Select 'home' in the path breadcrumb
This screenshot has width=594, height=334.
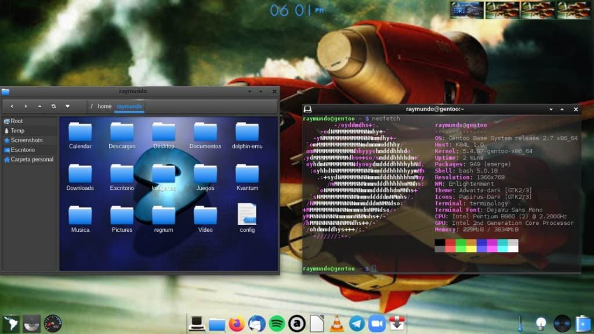tap(104, 106)
